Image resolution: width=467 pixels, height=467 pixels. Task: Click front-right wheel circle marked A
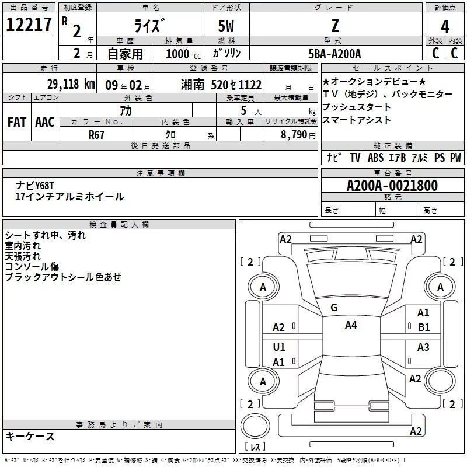coord(440,287)
